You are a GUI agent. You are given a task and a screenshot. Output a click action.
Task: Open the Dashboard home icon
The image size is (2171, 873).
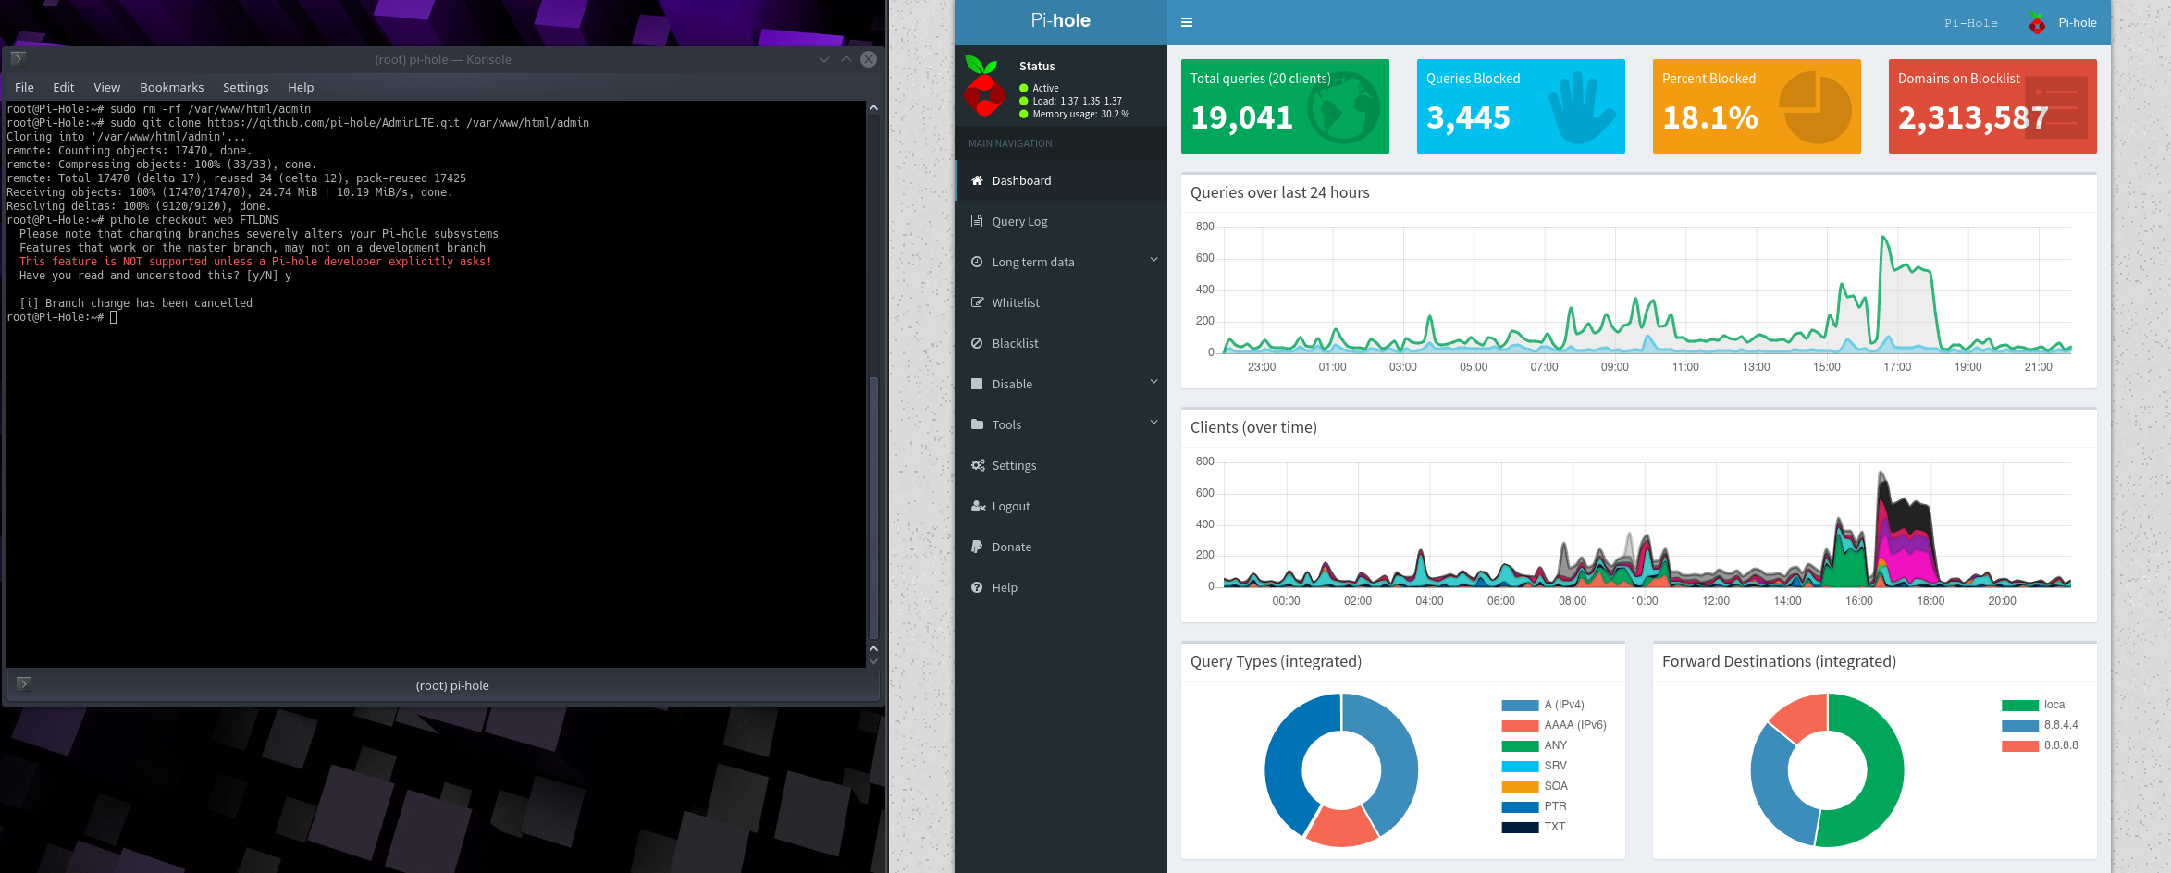tap(977, 180)
